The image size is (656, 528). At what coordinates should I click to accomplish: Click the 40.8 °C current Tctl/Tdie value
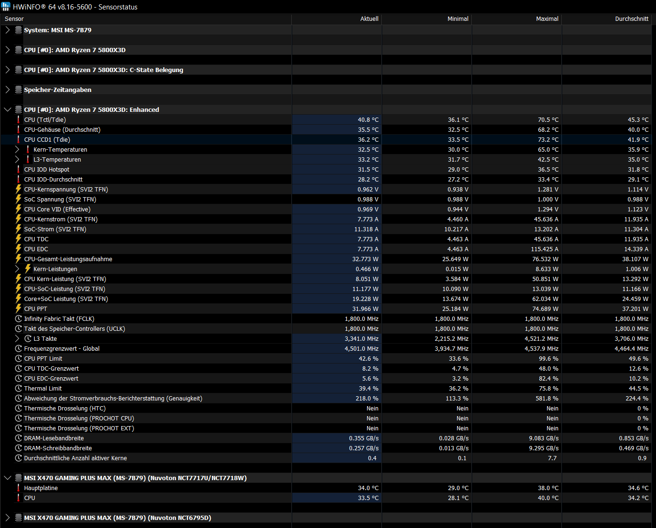368,119
